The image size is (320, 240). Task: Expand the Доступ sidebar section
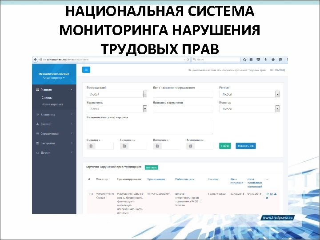click(x=54, y=152)
